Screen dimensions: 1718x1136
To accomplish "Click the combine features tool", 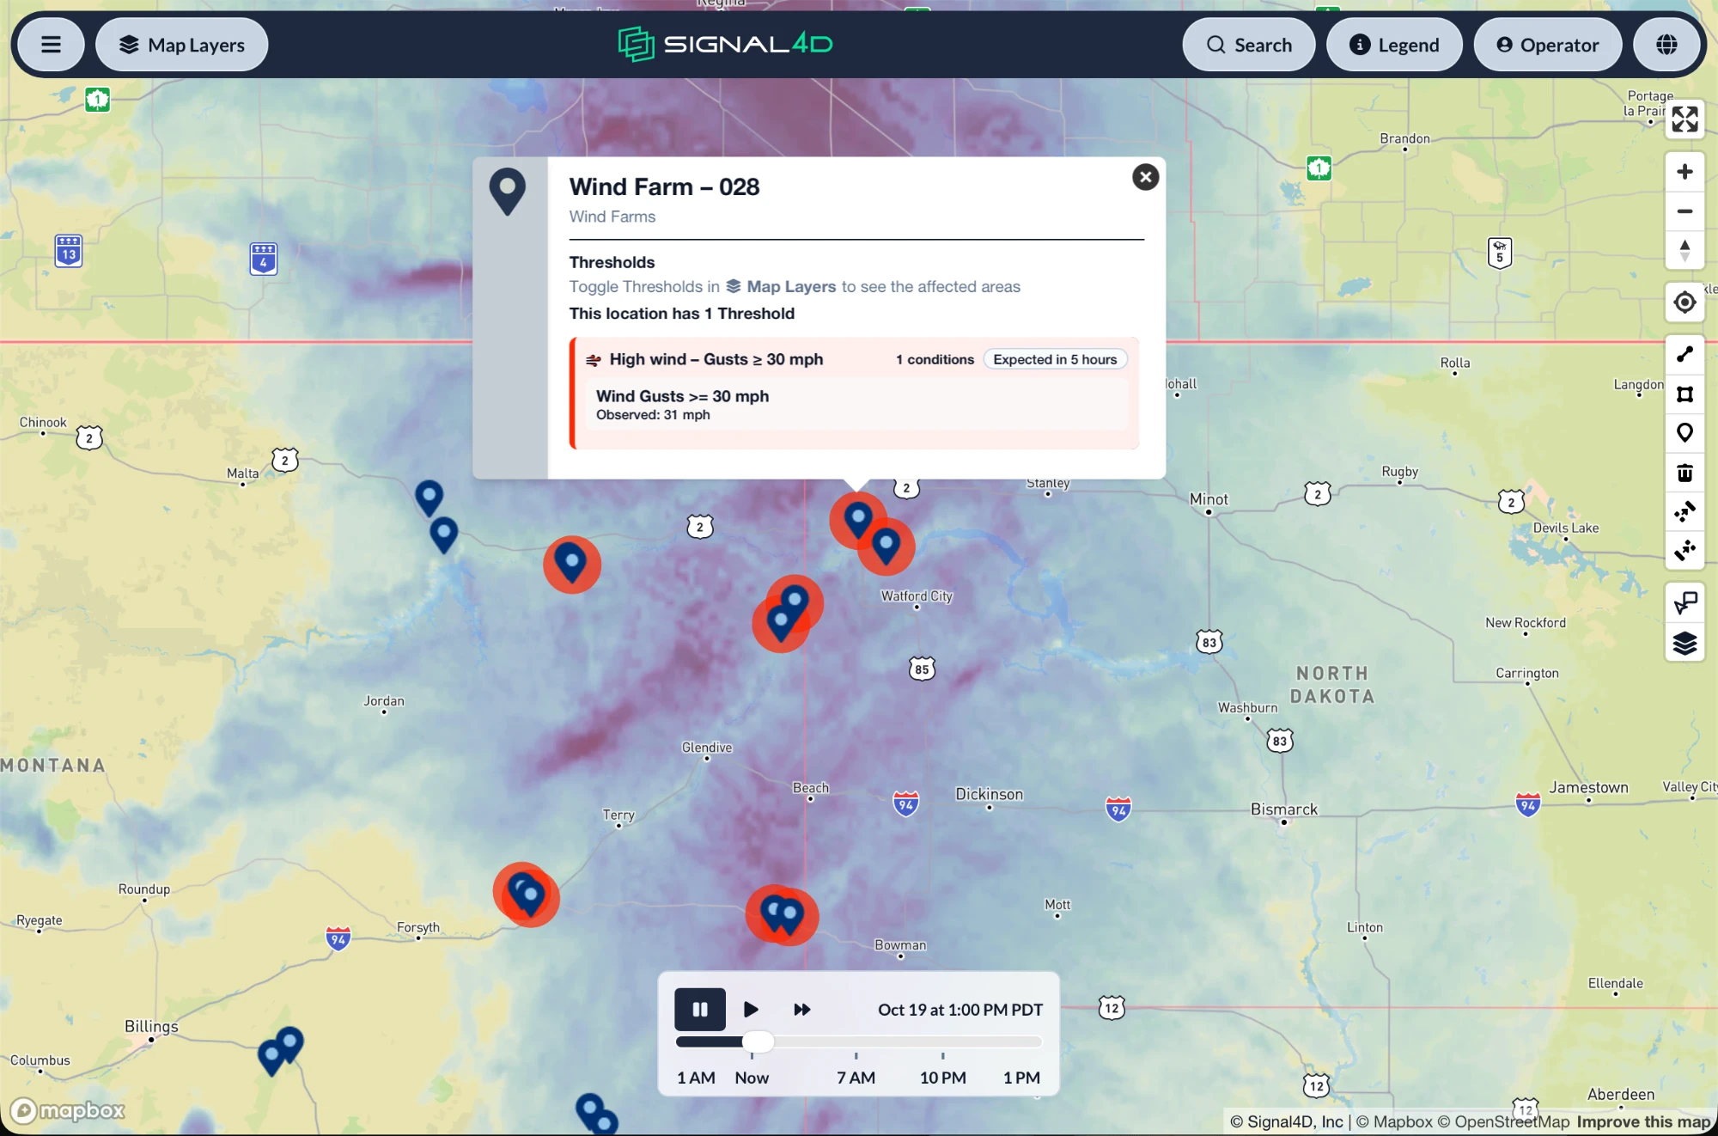I will [x=1684, y=511].
